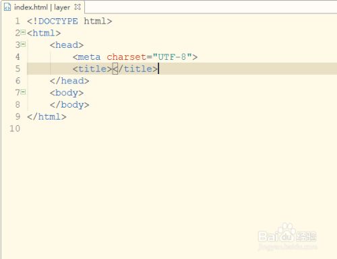Click the <meta tag name on line 4
The height and width of the screenshot is (259, 337).
(x=86, y=57)
